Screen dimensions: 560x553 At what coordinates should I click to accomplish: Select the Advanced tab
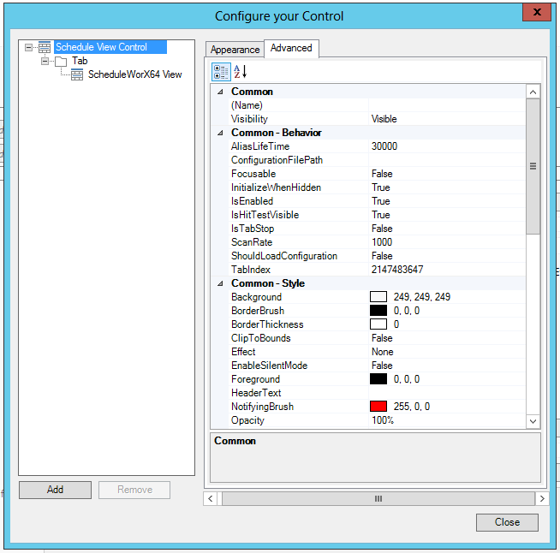pyautogui.click(x=291, y=48)
